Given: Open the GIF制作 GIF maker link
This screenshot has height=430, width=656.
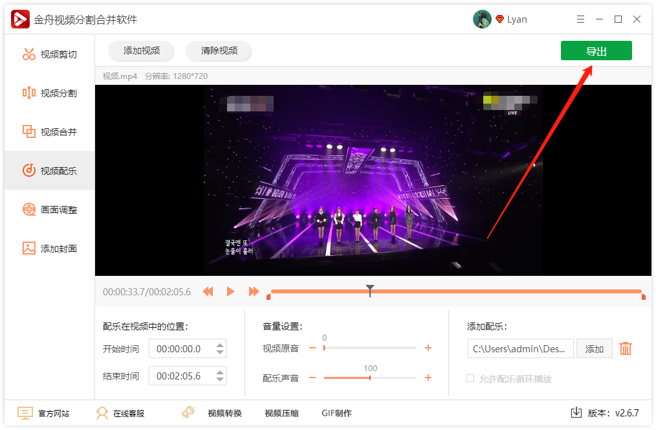Looking at the screenshot, I should click(x=336, y=413).
